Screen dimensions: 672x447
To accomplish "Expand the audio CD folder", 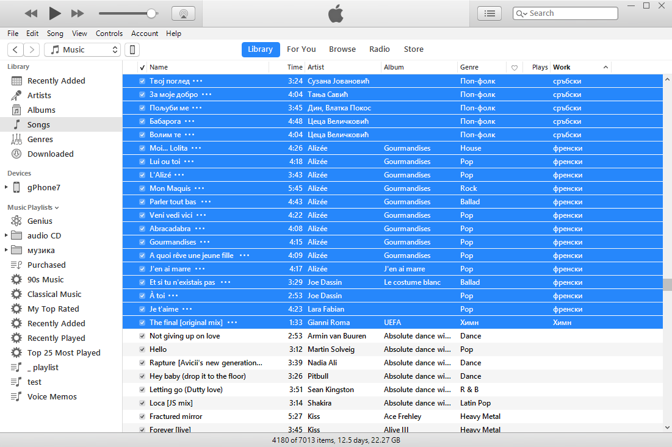I will pos(6,235).
